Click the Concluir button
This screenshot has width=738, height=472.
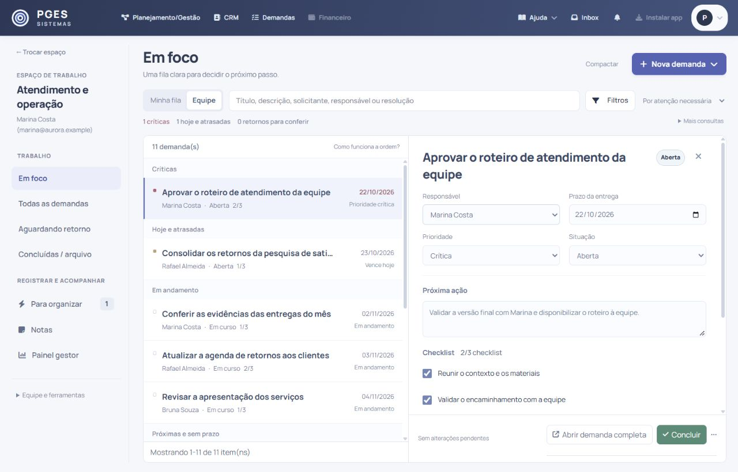[x=681, y=435]
